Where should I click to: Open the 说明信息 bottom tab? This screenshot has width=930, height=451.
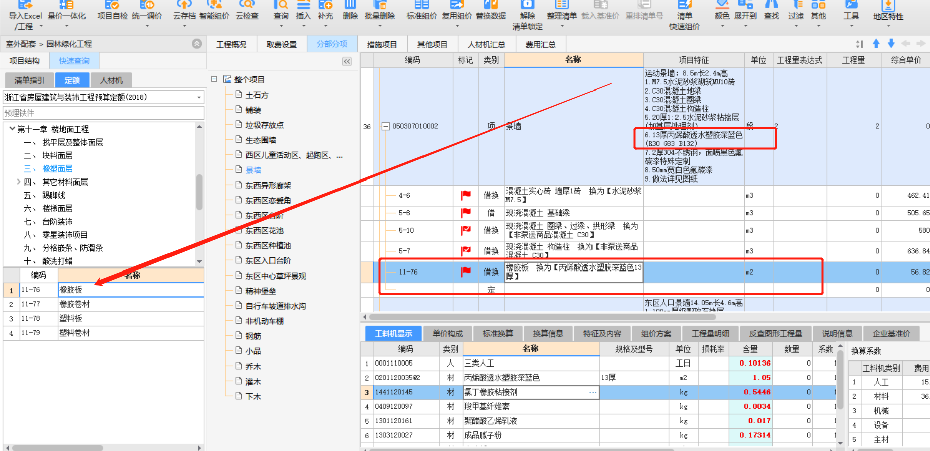(837, 333)
